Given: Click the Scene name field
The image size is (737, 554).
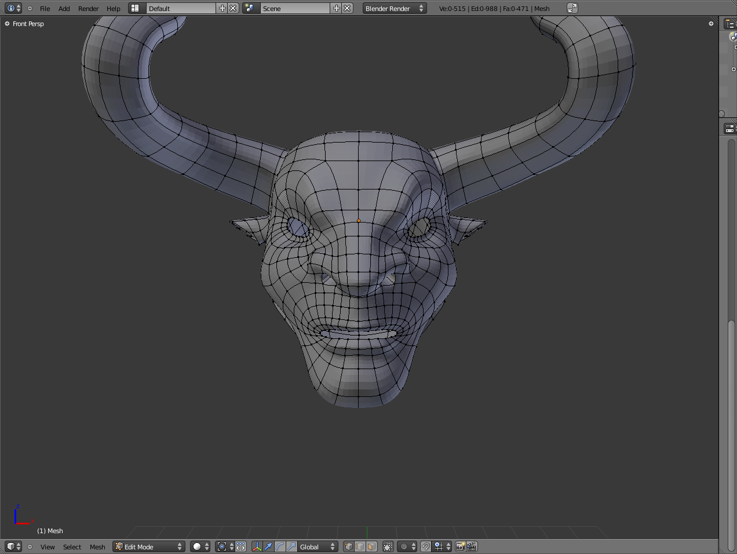Looking at the screenshot, I should tap(294, 8).
